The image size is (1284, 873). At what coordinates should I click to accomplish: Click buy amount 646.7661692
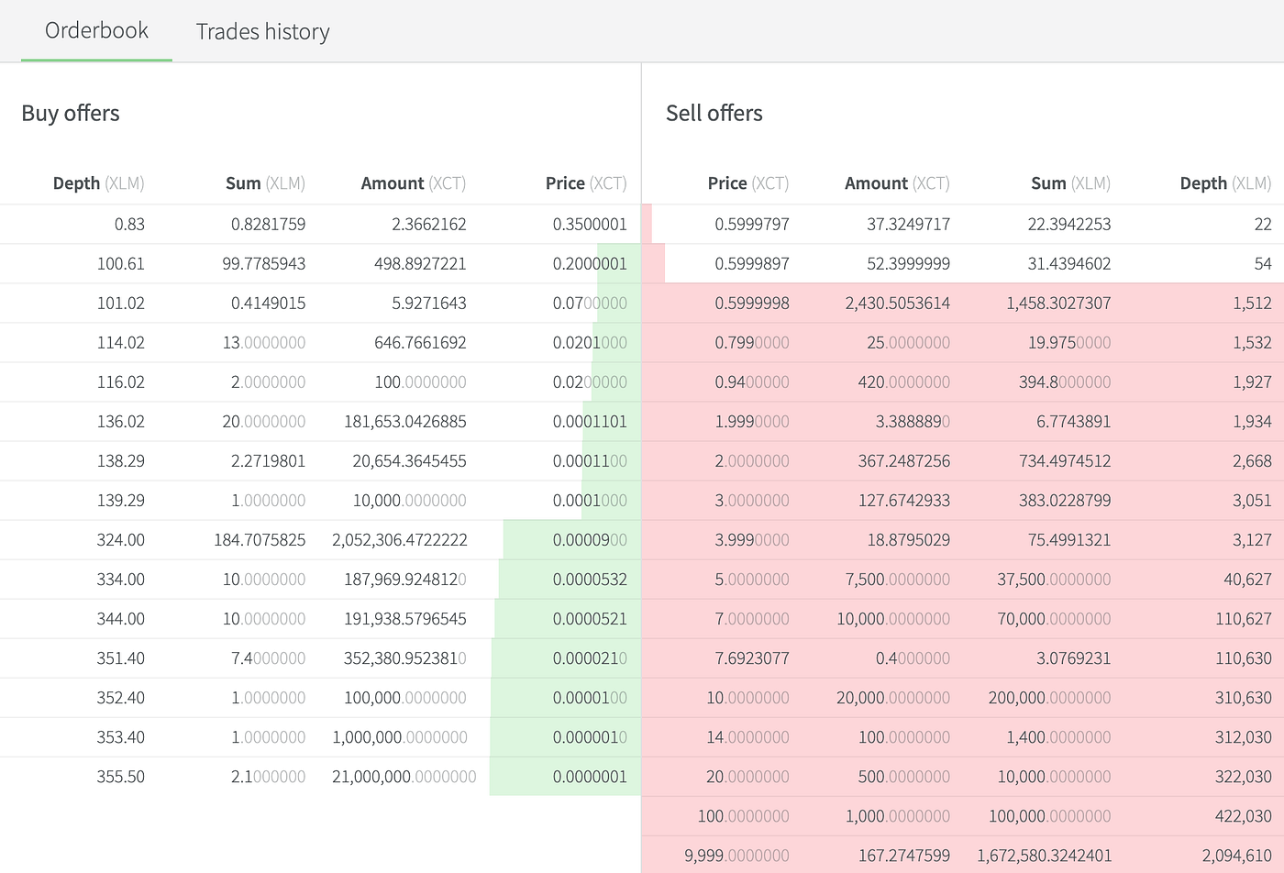(420, 342)
